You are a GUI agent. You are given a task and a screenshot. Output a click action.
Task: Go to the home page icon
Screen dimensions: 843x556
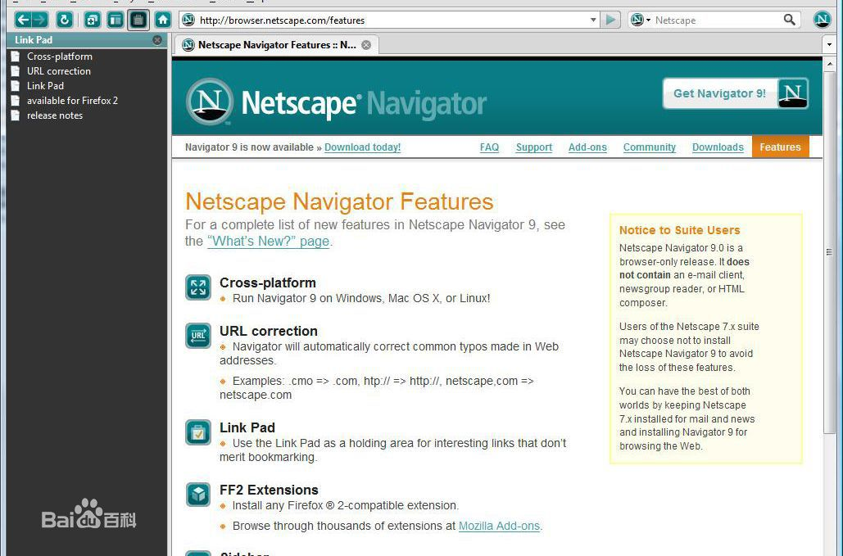pyautogui.click(x=162, y=20)
